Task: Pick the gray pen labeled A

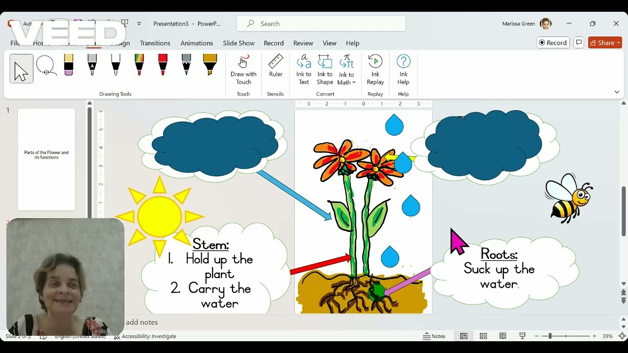Action: click(x=92, y=65)
